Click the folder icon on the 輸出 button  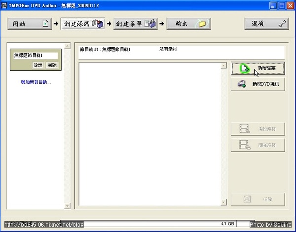tap(202, 24)
